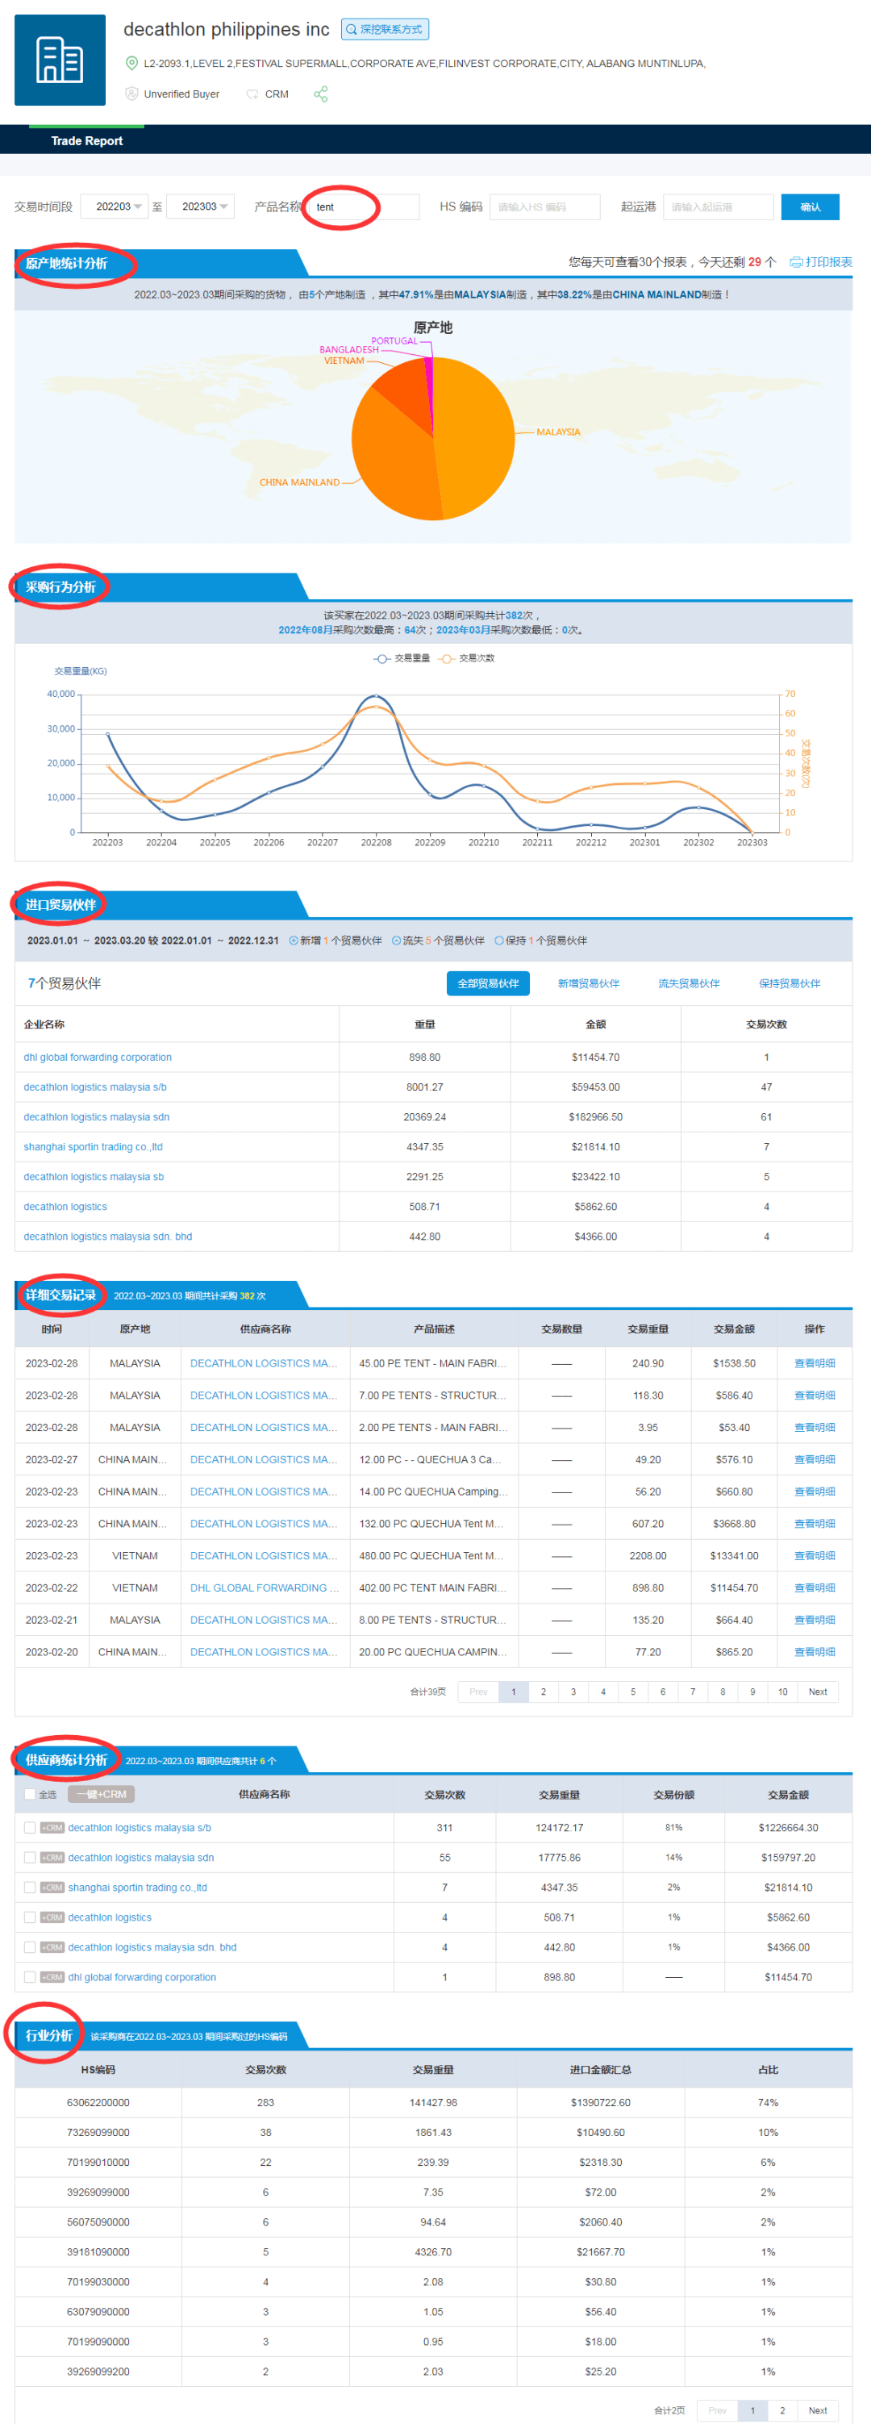Image resolution: width=871 pixels, height=2424 pixels.
Task: Select the 全部贸易伙伴 tab
Action: point(487,983)
